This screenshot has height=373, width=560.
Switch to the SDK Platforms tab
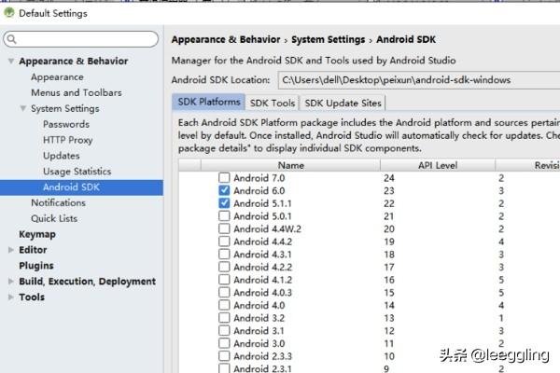pyautogui.click(x=208, y=102)
